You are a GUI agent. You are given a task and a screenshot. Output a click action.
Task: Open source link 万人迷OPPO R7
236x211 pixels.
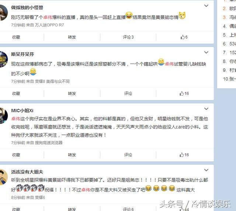pyautogui.click(x=49, y=25)
